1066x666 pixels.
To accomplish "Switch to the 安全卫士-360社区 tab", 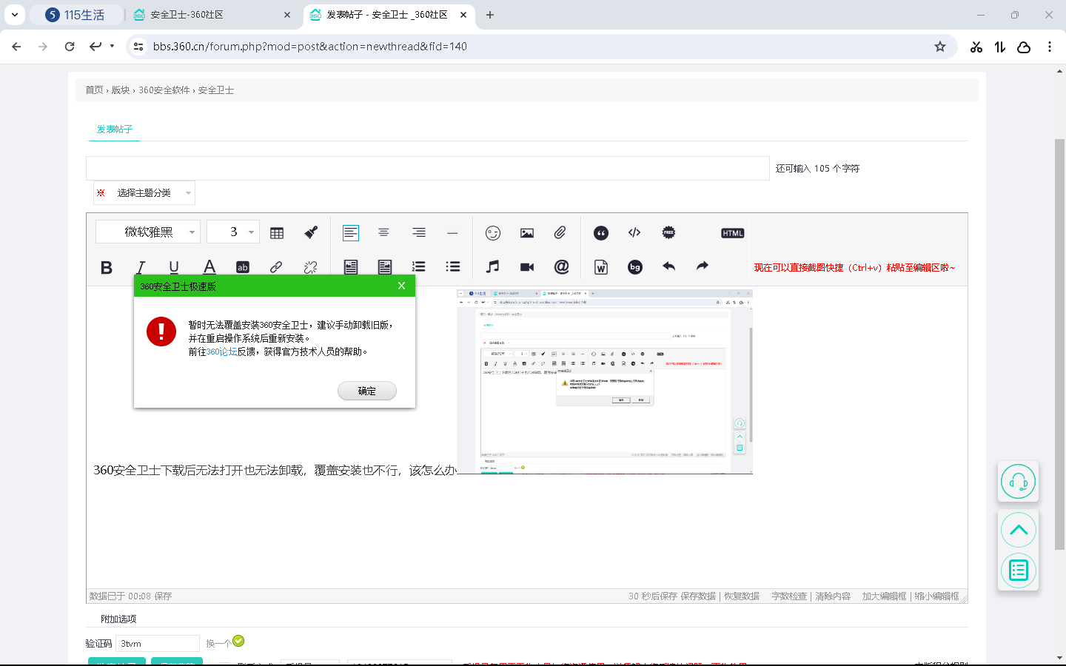I will [x=212, y=15].
